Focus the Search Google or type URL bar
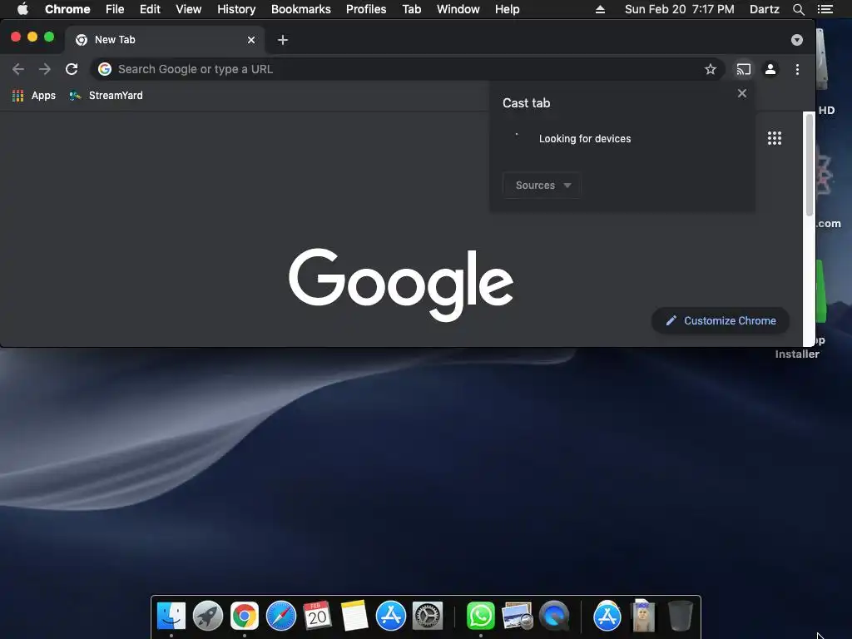 (408, 70)
